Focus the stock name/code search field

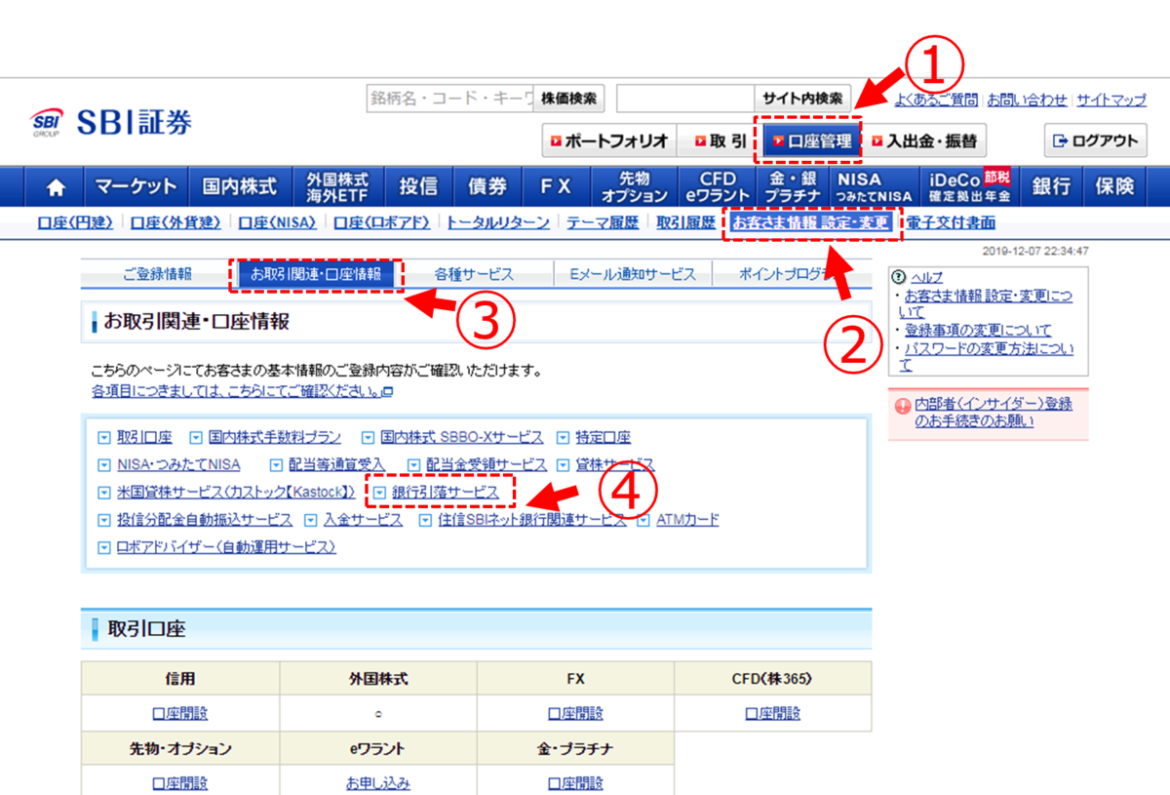pos(450,99)
